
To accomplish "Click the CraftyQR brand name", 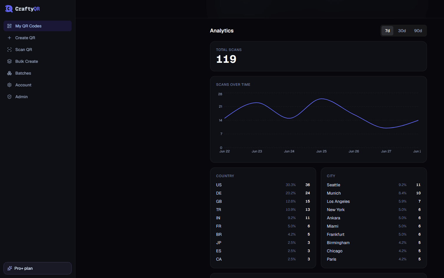I will (x=27, y=9).
